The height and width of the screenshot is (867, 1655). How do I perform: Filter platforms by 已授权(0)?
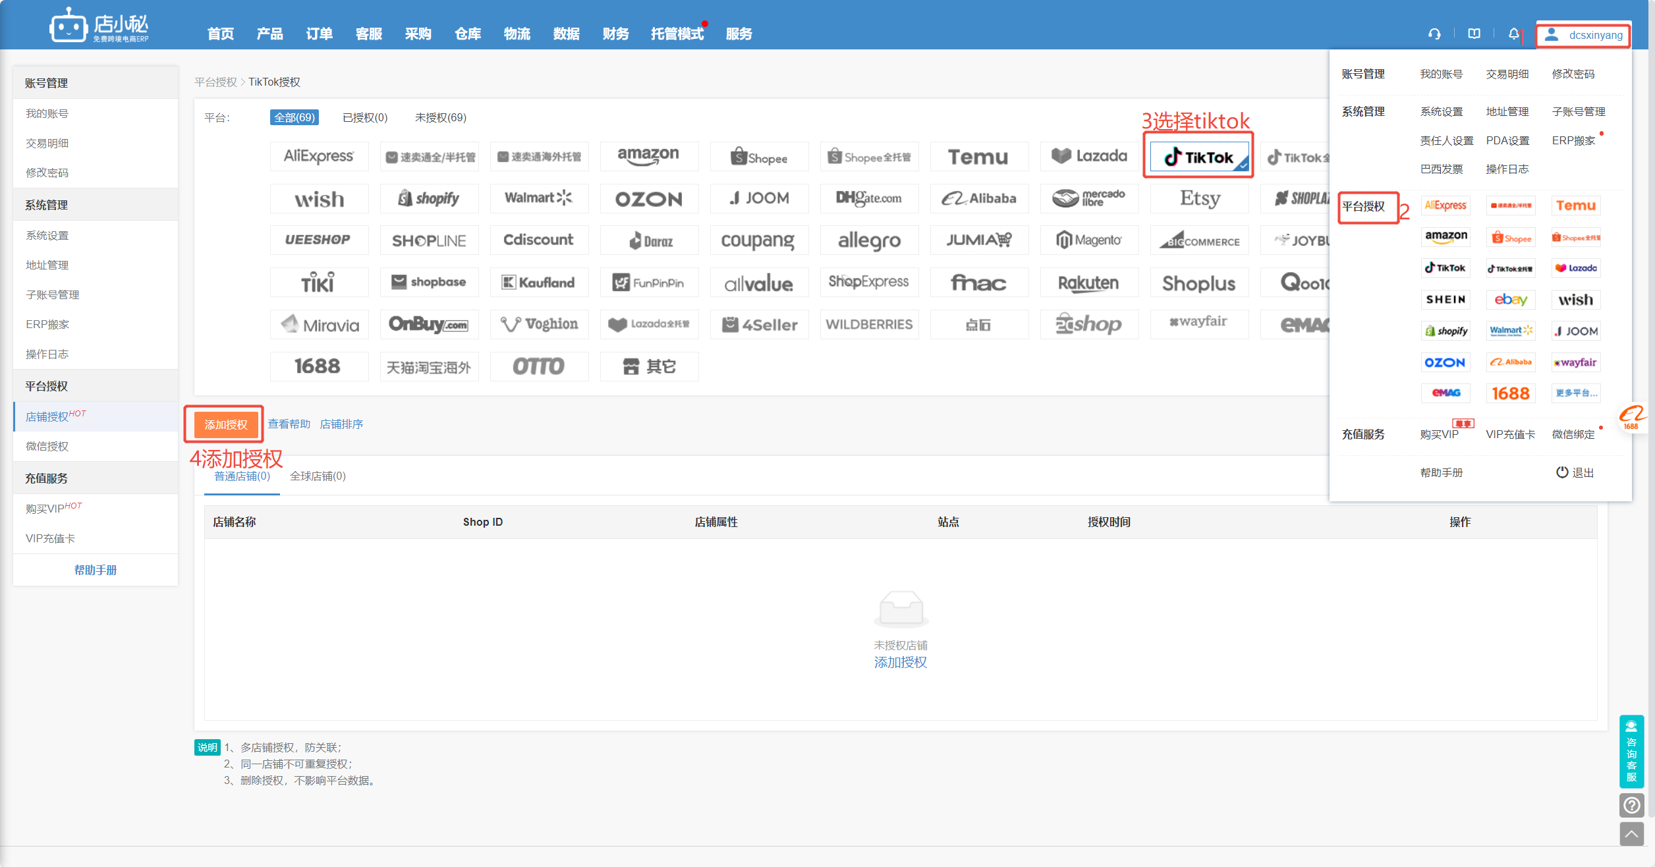click(x=365, y=117)
